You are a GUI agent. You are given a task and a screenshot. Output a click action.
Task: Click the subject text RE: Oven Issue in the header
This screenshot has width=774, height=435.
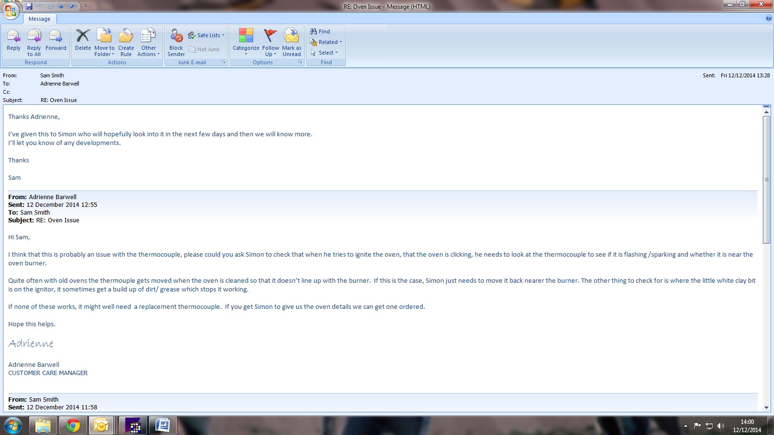click(x=59, y=100)
